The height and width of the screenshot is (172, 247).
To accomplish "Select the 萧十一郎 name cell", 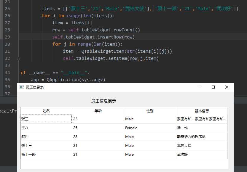I will (x=46, y=154).
